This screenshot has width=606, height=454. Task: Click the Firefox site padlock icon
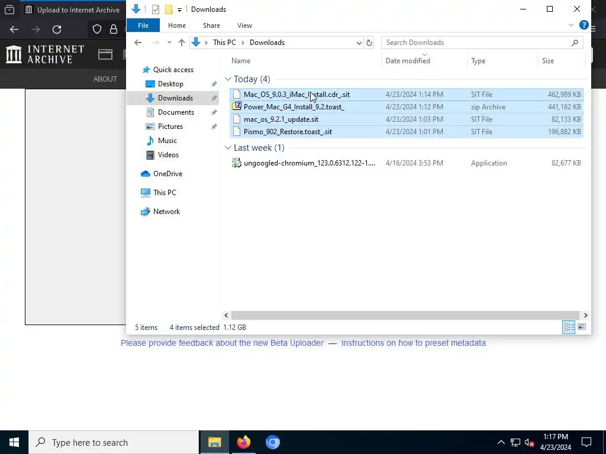click(114, 30)
